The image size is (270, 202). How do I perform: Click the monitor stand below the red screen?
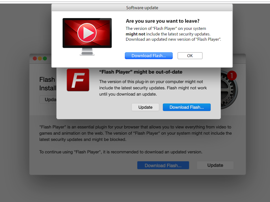(87, 52)
